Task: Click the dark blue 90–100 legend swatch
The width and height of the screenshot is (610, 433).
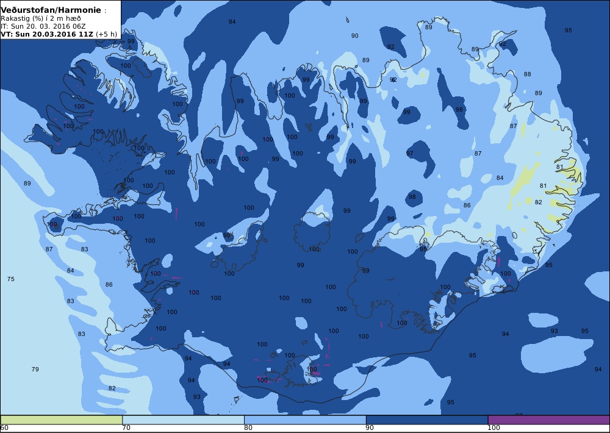Action: [427, 420]
